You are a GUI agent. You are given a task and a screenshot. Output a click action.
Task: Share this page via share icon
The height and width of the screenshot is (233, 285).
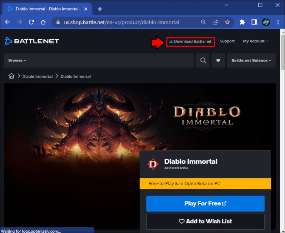(x=215, y=22)
